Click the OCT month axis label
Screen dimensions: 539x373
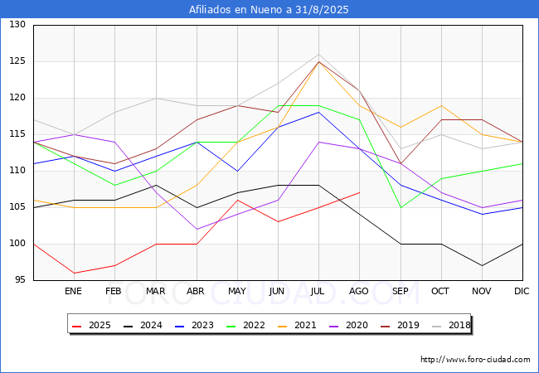(440, 291)
